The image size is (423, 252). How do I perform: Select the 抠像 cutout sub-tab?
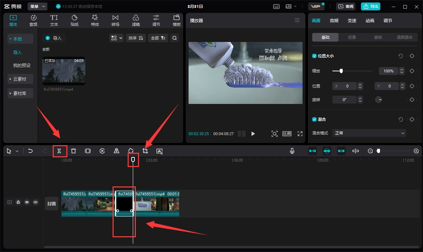coord(352,37)
